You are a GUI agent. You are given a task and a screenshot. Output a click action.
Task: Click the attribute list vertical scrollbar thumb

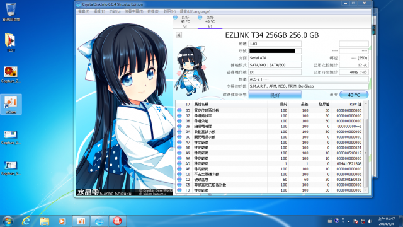[x=366, y=153]
